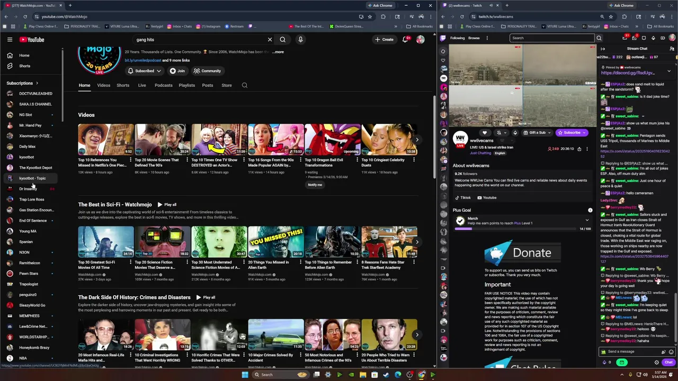The height and width of the screenshot is (381, 678).
Task: Expand channel description with ...more
Action: click(x=278, y=52)
